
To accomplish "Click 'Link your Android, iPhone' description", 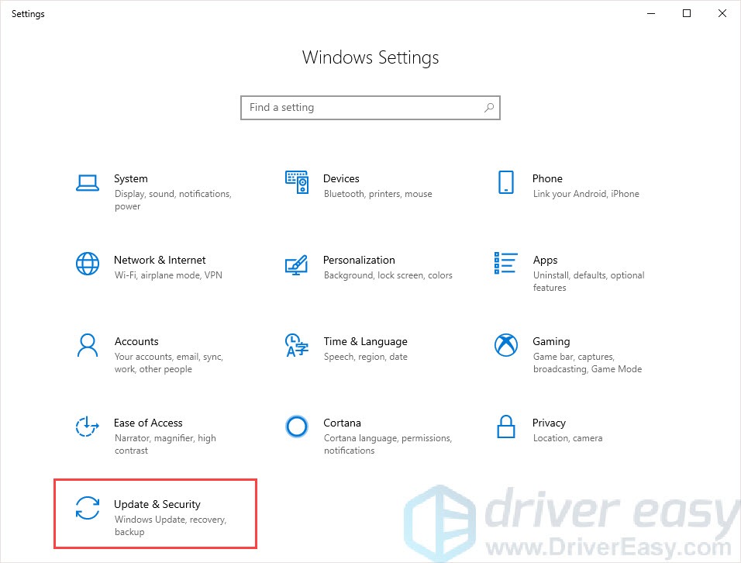I will (x=586, y=194).
